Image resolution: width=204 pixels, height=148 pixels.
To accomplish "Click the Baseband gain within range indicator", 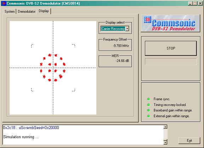I will [x=148, y=110].
